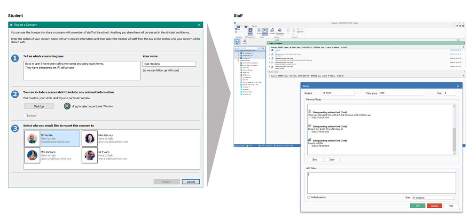
Task: Select the Phrases mode icon
Action: point(259,31)
